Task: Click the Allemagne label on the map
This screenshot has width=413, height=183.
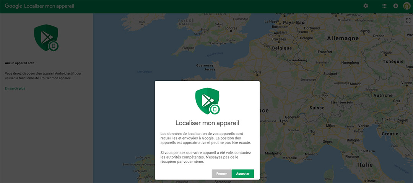Action: coord(343,39)
